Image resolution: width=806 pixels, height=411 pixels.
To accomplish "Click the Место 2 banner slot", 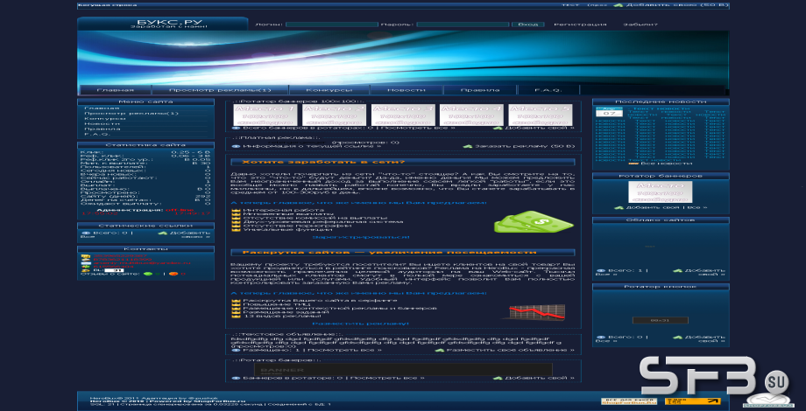I will [x=334, y=115].
